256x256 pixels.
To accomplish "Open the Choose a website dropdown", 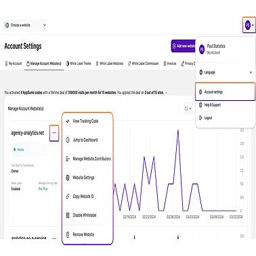I will pyautogui.click(x=25, y=25).
